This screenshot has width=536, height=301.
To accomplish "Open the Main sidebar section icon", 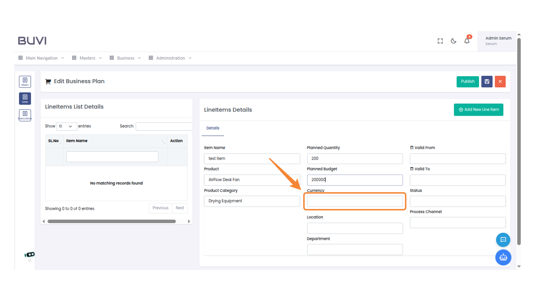I will point(25,82).
